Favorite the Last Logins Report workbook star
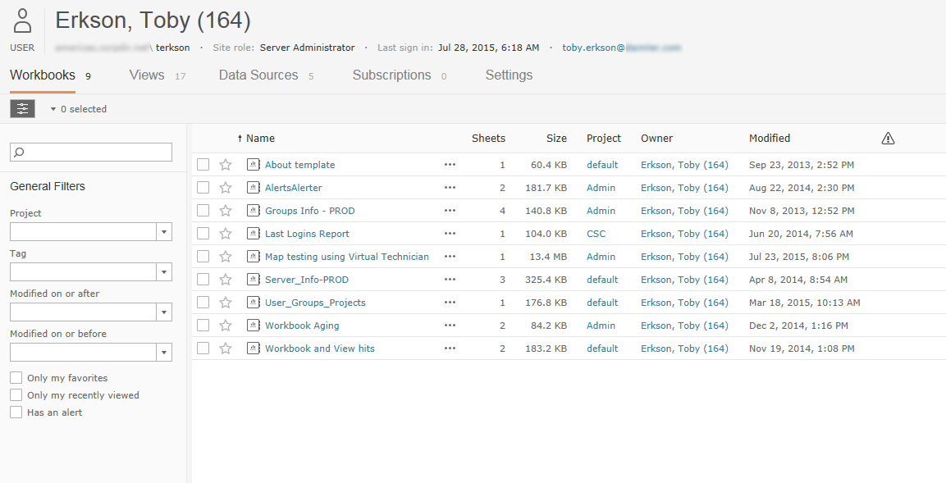The width and height of the screenshot is (946, 483). point(226,233)
